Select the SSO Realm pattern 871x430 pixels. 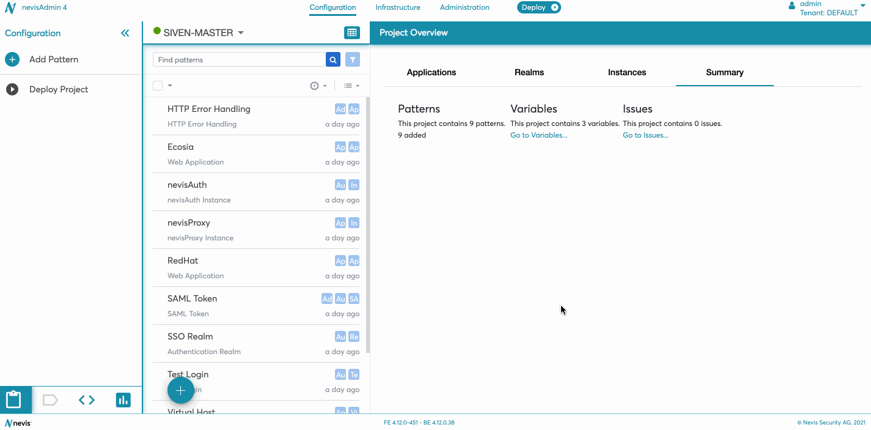pyautogui.click(x=256, y=344)
